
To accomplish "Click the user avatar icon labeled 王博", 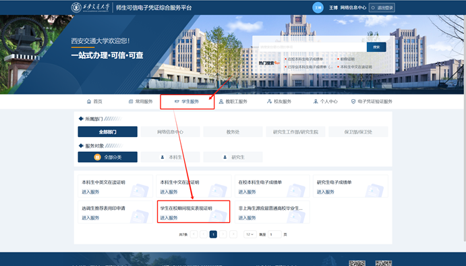I will pos(318,7).
